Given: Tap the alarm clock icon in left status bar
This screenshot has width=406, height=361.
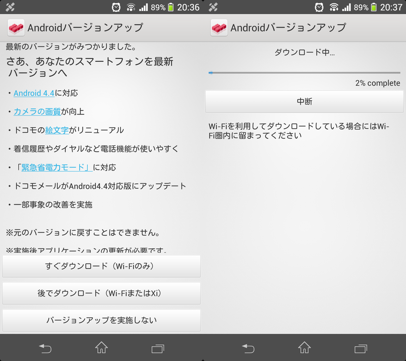Looking at the screenshot, I should tap(116, 7).
